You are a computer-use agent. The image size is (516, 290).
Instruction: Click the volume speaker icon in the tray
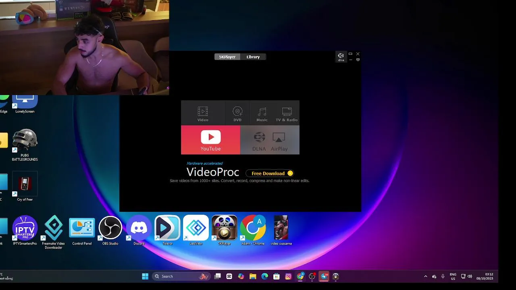[470, 276]
